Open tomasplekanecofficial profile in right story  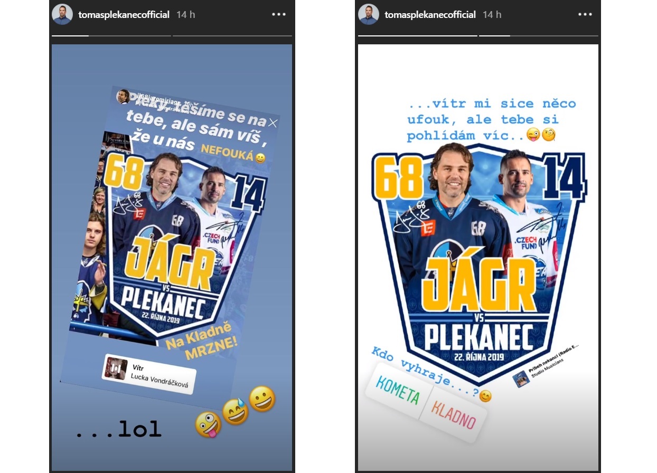[430, 15]
